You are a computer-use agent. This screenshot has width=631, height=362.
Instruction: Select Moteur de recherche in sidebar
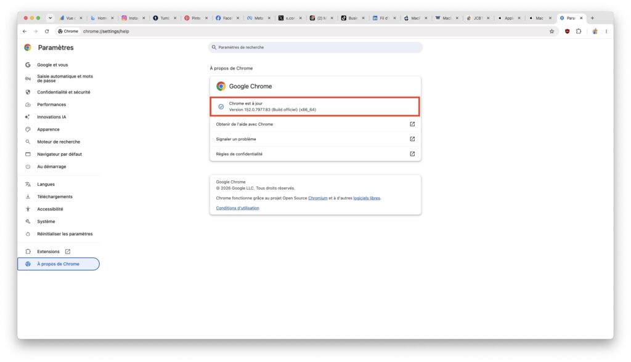click(59, 142)
